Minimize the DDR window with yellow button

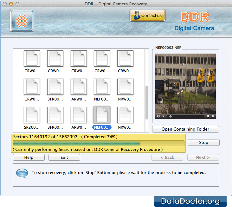[x=11, y=4]
